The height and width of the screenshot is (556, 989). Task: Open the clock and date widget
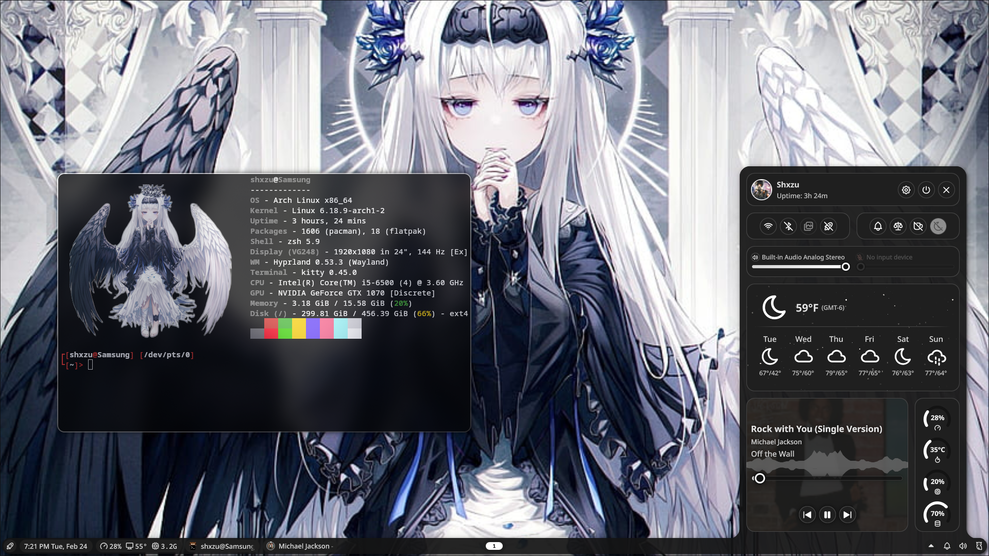click(x=56, y=546)
